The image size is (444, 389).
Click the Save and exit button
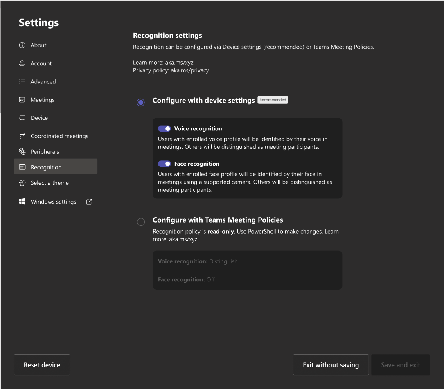pyautogui.click(x=400, y=364)
